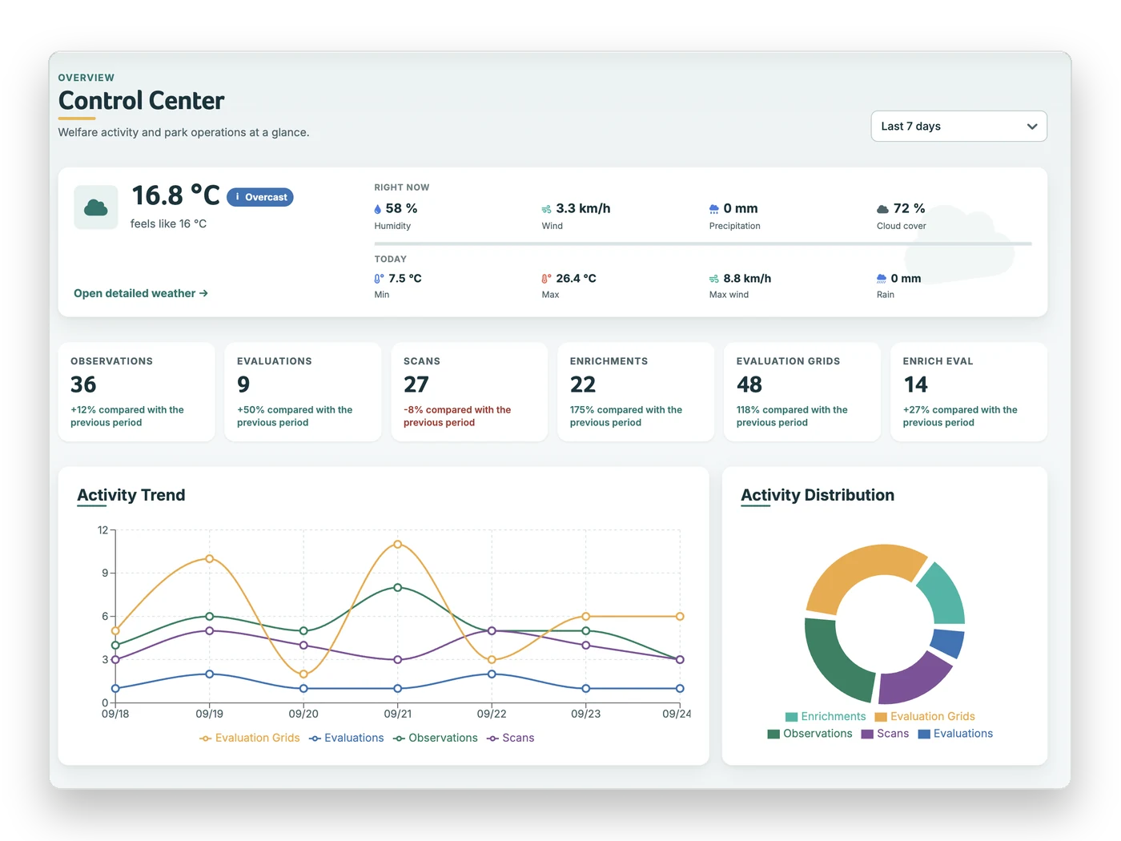Click the dropdown chevron arrow
The height and width of the screenshot is (841, 1121).
pos(1031,127)
